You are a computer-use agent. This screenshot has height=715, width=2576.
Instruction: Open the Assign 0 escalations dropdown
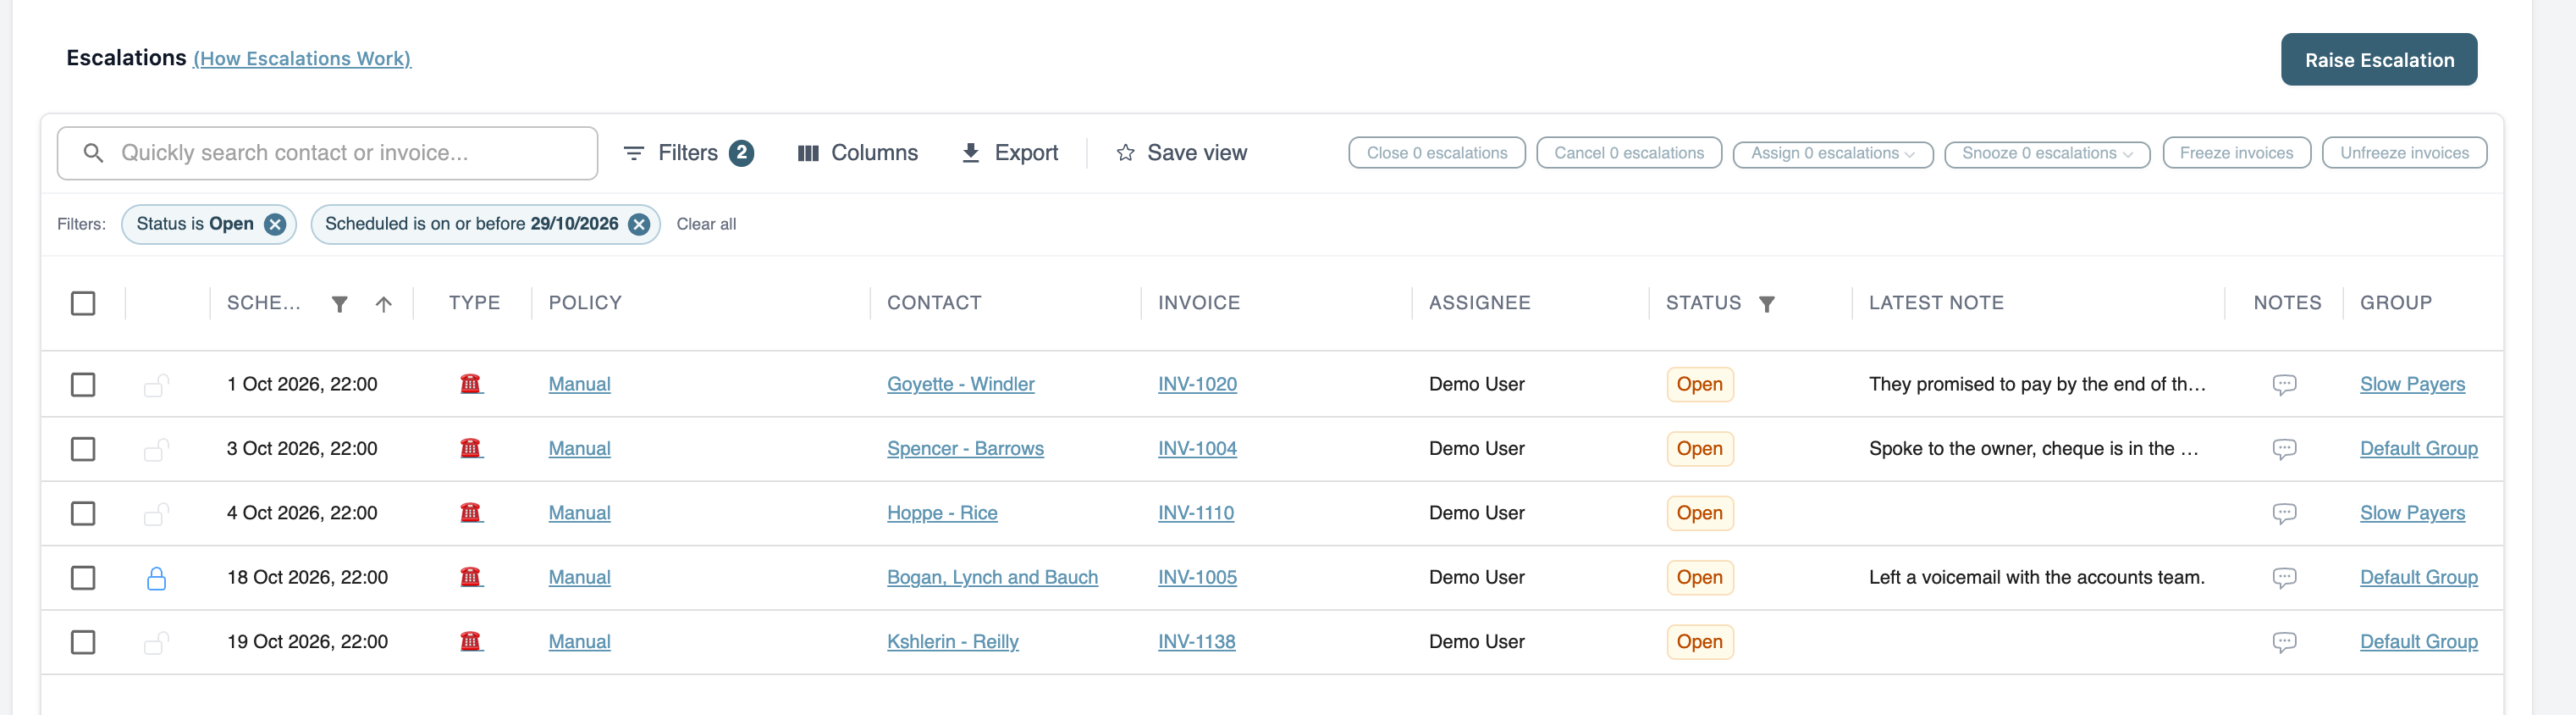tap(1832, 153)
